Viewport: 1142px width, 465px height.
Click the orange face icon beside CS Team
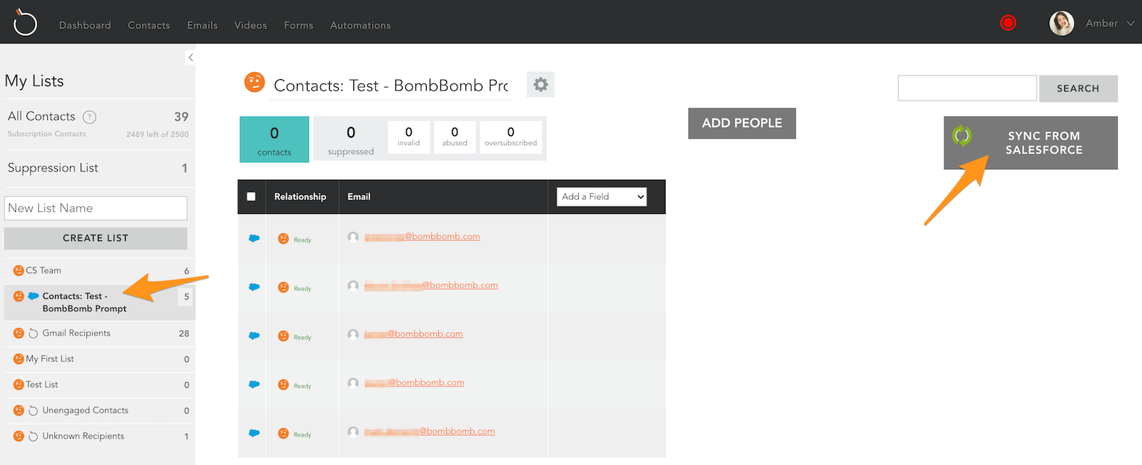[x=19, y=270]
